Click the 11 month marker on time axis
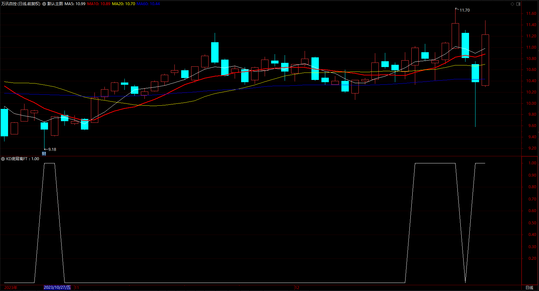539x291 pixels. [x=77, y=287]
